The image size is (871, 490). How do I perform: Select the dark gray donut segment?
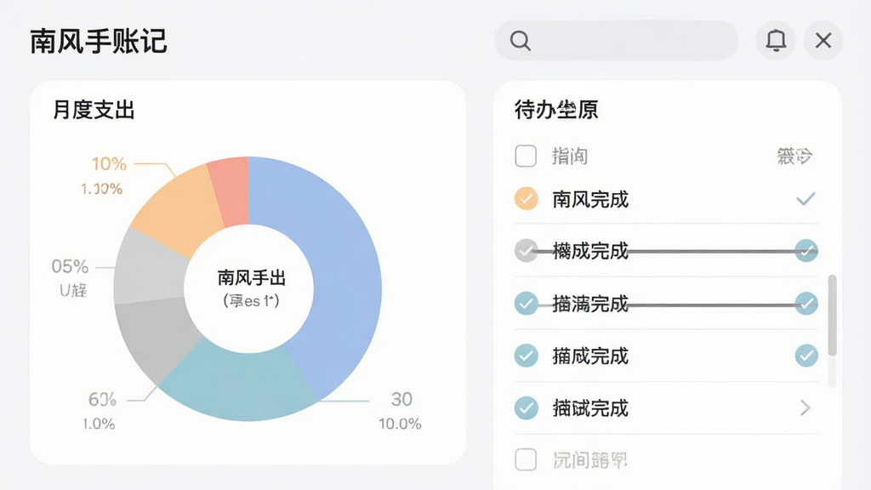tap(156, 335)
